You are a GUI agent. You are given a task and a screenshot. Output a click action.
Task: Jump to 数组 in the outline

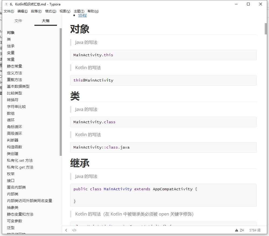pos(11,113)
